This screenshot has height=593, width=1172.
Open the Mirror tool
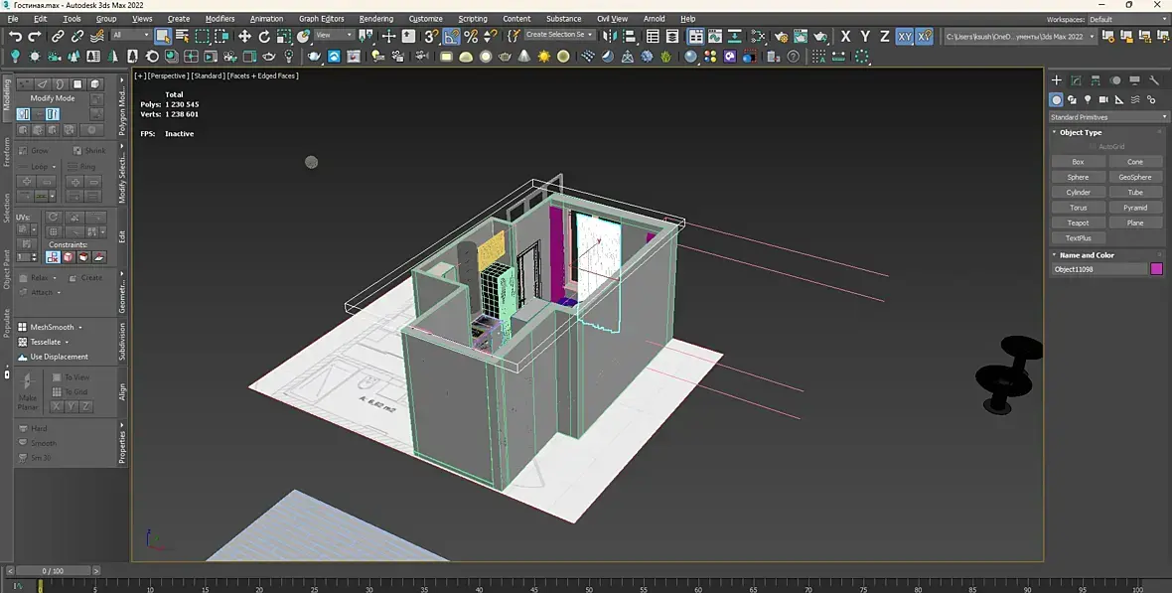[611, 36]
